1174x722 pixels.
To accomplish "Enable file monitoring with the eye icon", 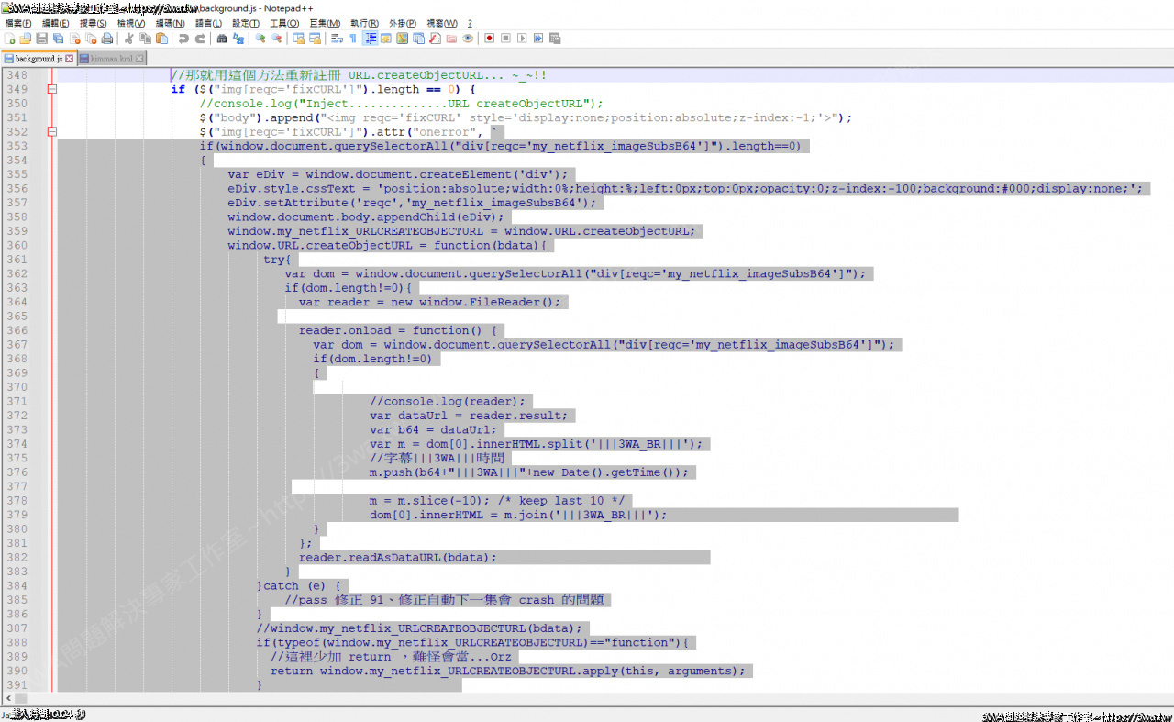I will click(x=468, y=39).
